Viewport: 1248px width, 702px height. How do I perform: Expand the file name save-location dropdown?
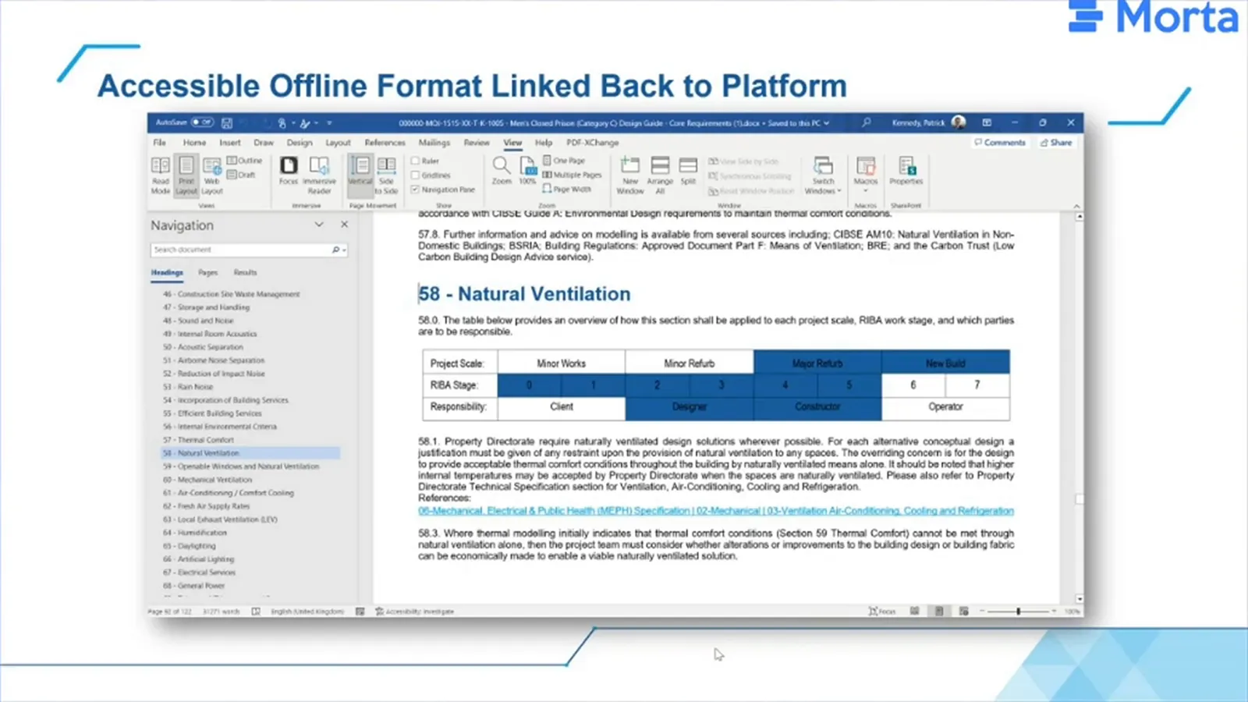point(827,123)
